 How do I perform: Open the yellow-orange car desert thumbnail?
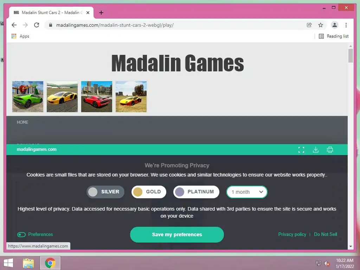point(131,97)
